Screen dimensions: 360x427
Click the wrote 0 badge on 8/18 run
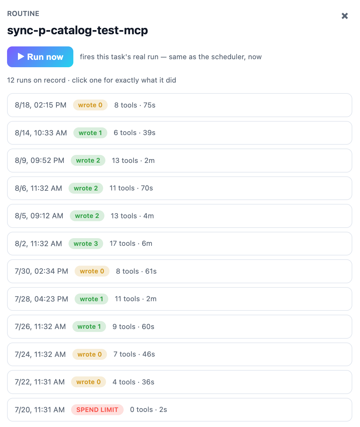click(x=90, y=105)
